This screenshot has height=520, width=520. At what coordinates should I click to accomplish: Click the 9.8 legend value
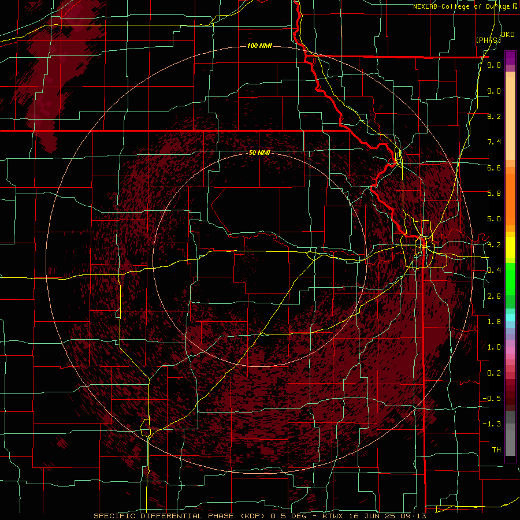click(x=494, y=65)
